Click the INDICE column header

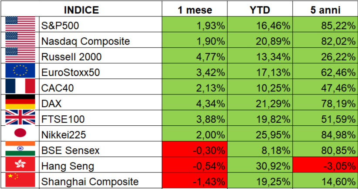(x=81, y=10)
